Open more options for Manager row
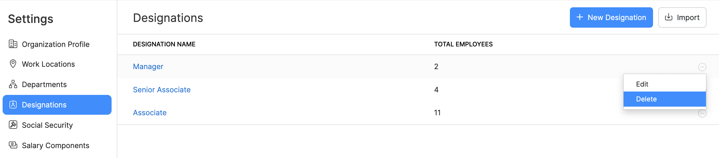Screen dimensions: 719x158 pos(702,67)
